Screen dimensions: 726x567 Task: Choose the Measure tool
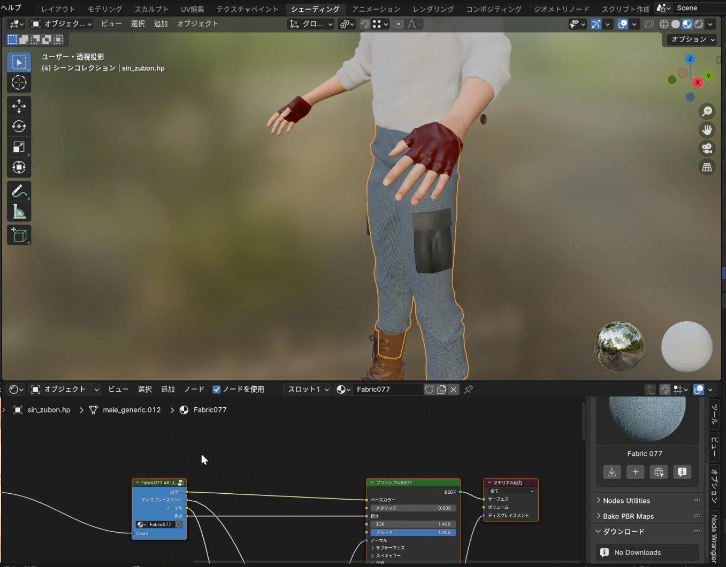coord(19,212)
